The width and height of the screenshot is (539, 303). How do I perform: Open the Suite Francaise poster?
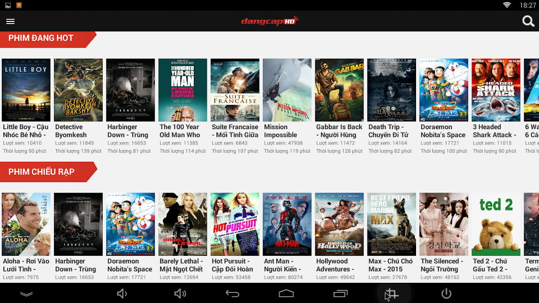235,90
